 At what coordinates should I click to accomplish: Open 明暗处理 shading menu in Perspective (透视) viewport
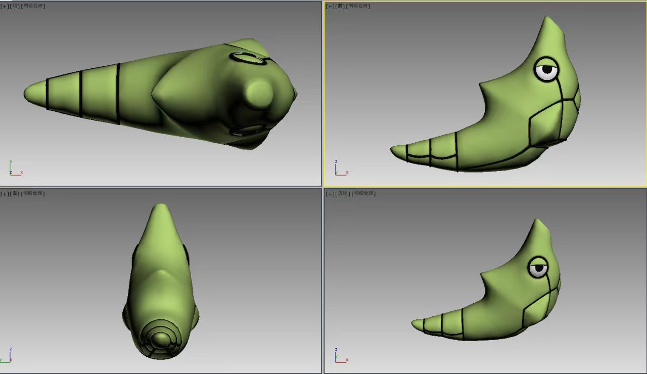pos(363,193)
